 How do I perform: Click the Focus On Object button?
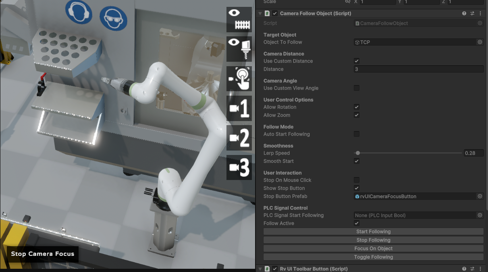pos(374,249)
